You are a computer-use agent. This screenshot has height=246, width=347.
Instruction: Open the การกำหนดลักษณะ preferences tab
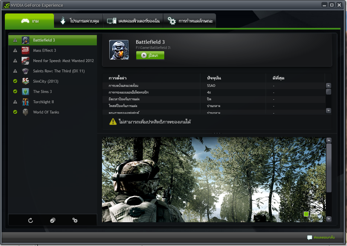[189, 21]
